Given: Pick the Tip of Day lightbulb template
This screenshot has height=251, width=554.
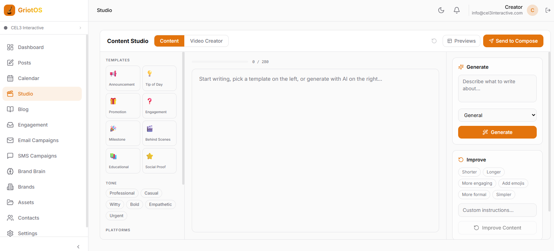Looking at the screenshot, I should point(159,78).
